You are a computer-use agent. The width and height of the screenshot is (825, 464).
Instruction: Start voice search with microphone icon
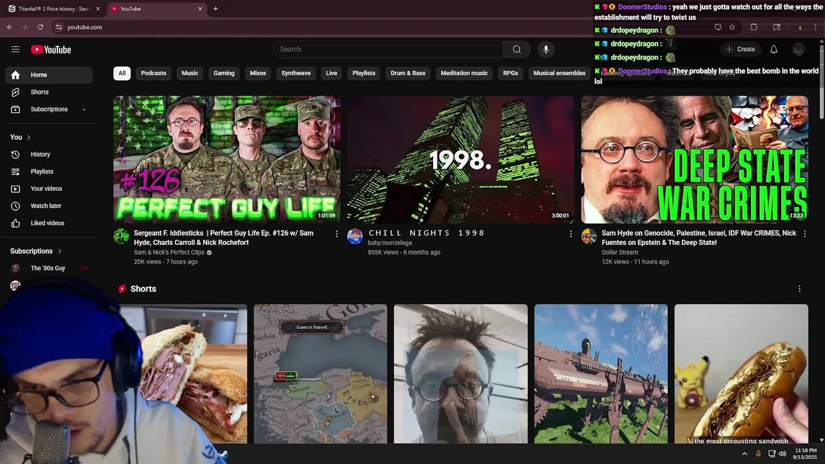546,49
